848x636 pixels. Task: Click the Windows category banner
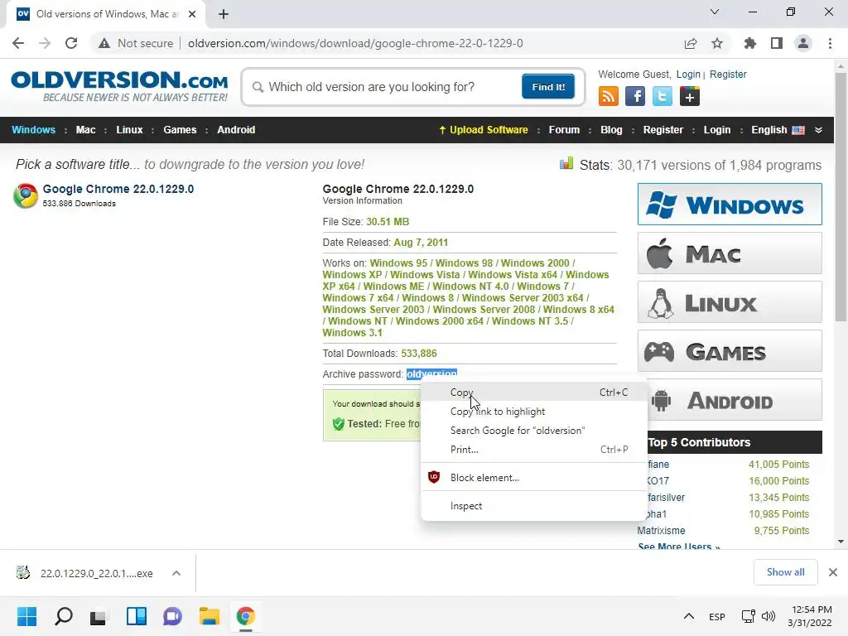(730, 204)
